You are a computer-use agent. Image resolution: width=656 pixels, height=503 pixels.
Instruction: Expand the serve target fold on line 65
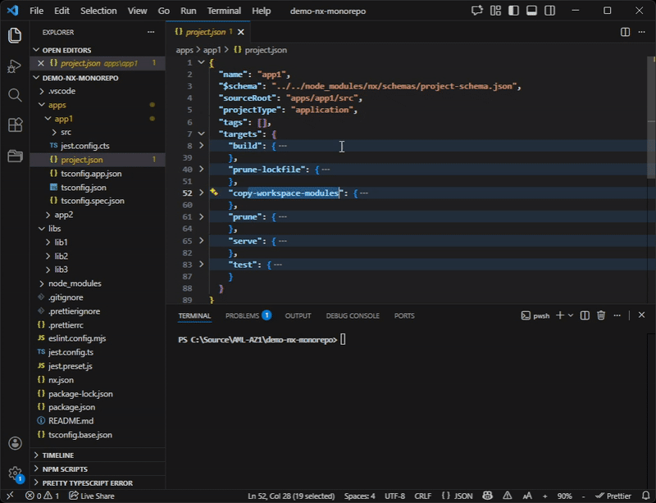(x=201, y=240)
